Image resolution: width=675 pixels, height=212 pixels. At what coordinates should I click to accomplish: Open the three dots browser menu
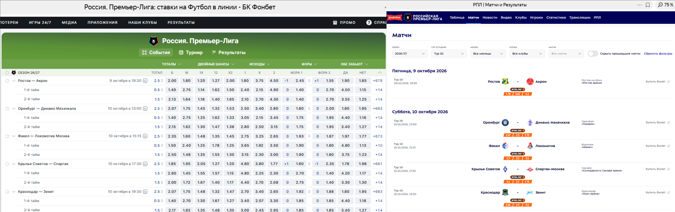[x=639, y=5]
